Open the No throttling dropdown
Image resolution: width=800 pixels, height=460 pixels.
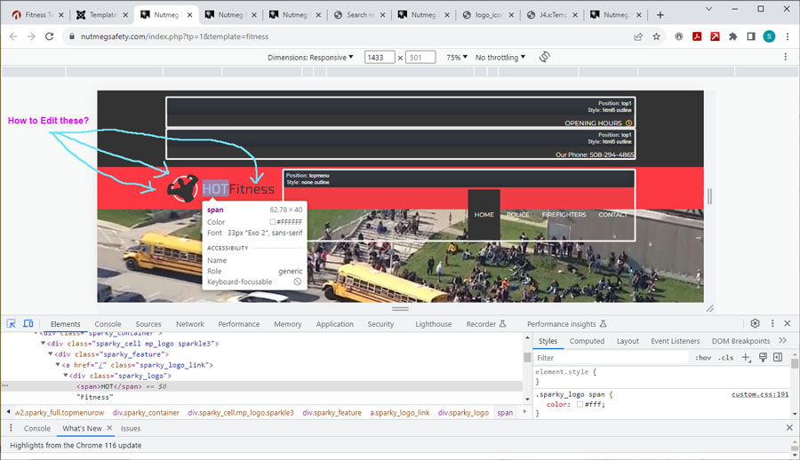500,57
